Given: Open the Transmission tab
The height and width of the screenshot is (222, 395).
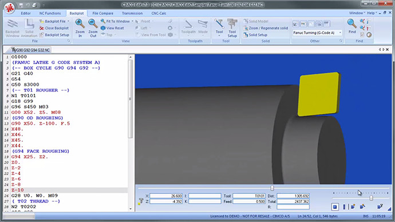Looking at the screenshot, I should (x=132, y=13).
